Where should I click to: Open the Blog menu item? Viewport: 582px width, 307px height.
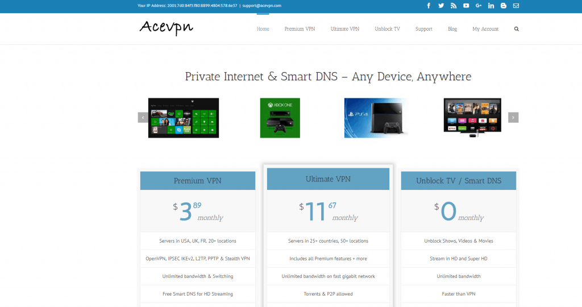(452, 29)
